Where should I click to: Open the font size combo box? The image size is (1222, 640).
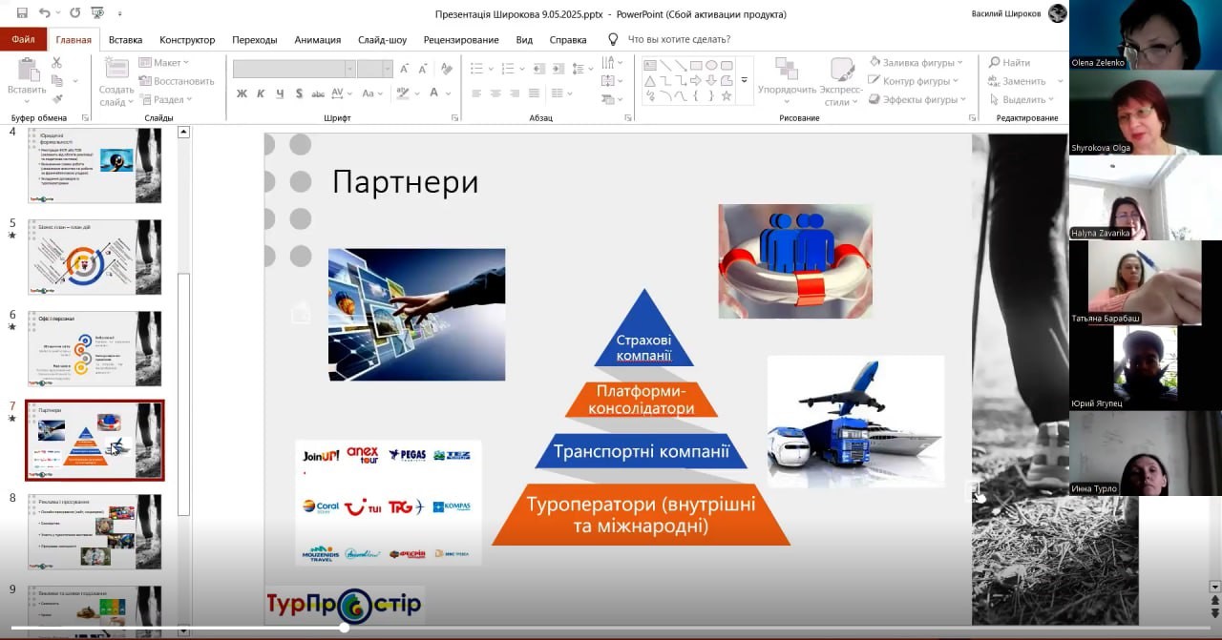pyautogui.click(x=375, y=69)
